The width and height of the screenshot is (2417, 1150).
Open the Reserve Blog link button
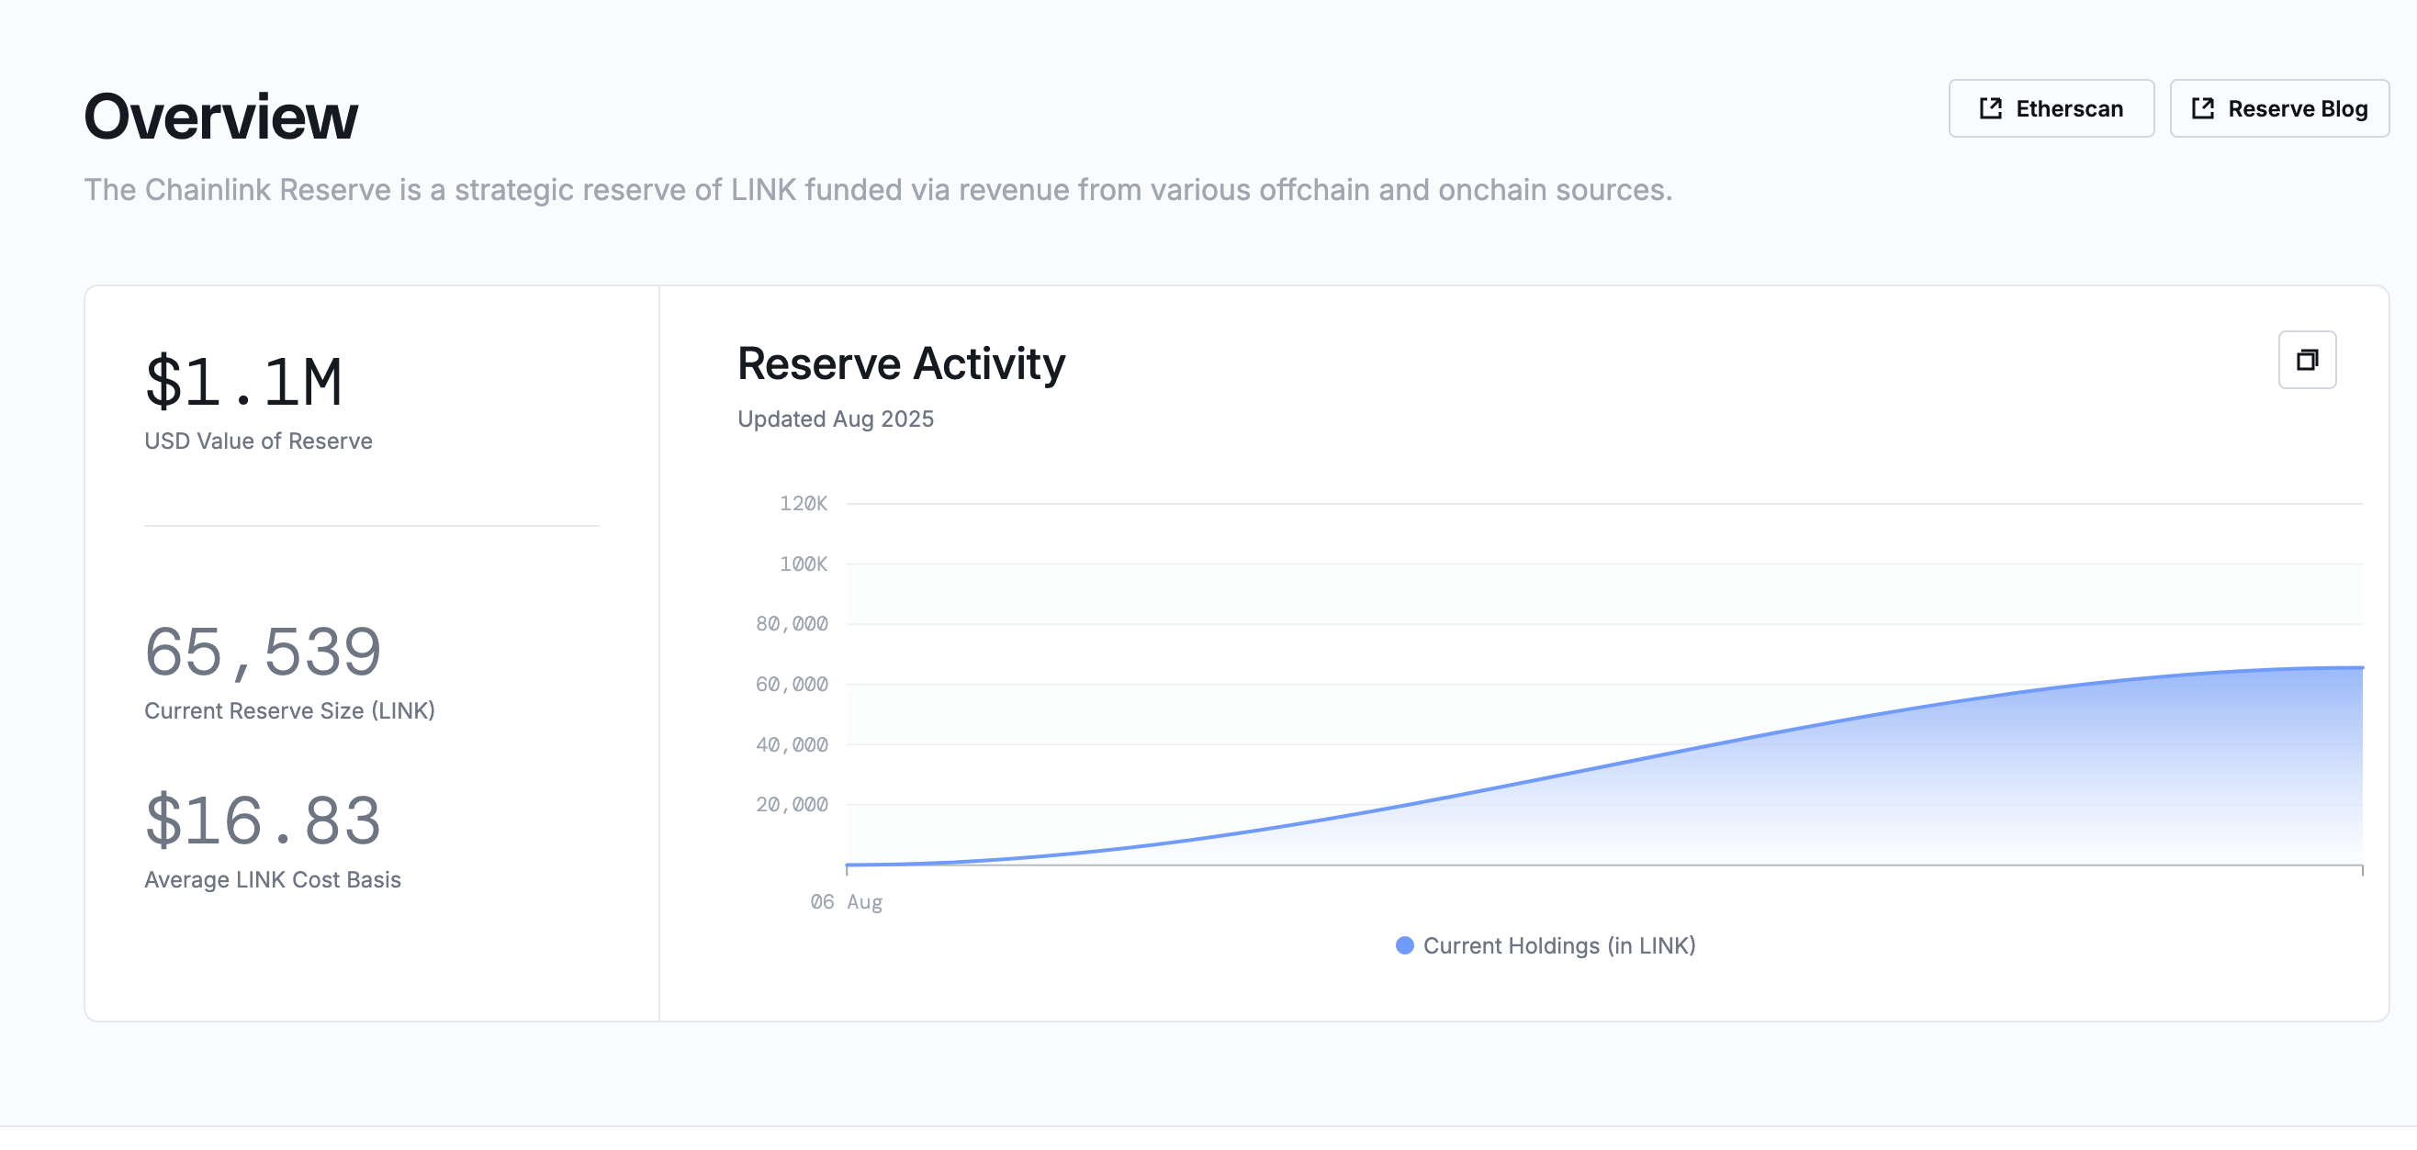click(2279, 109)
